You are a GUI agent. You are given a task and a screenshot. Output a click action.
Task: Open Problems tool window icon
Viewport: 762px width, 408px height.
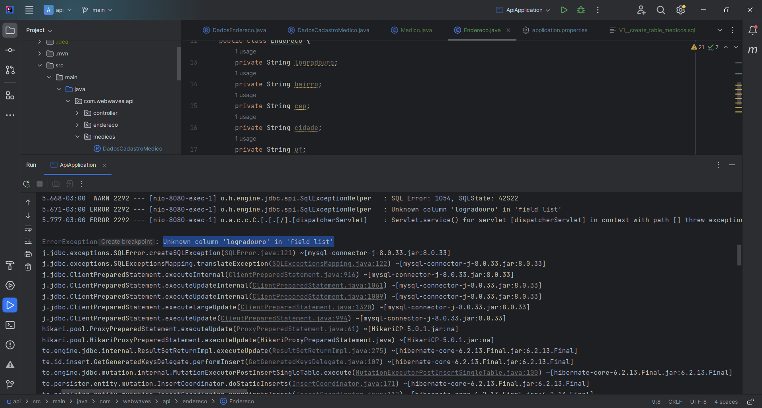[x=10, y=345]
